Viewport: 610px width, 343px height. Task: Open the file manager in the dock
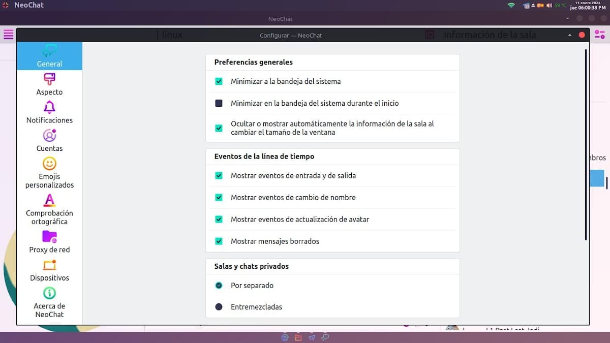click(x=298, y=337)
